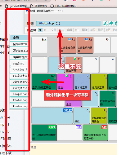Click the Win key cell

pos(70,133)
